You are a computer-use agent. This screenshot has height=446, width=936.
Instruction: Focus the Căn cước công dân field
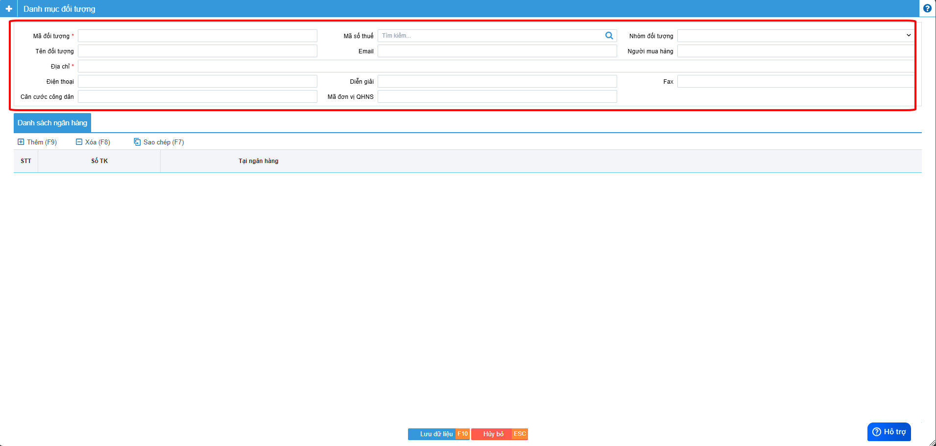(x=197, y=96)
